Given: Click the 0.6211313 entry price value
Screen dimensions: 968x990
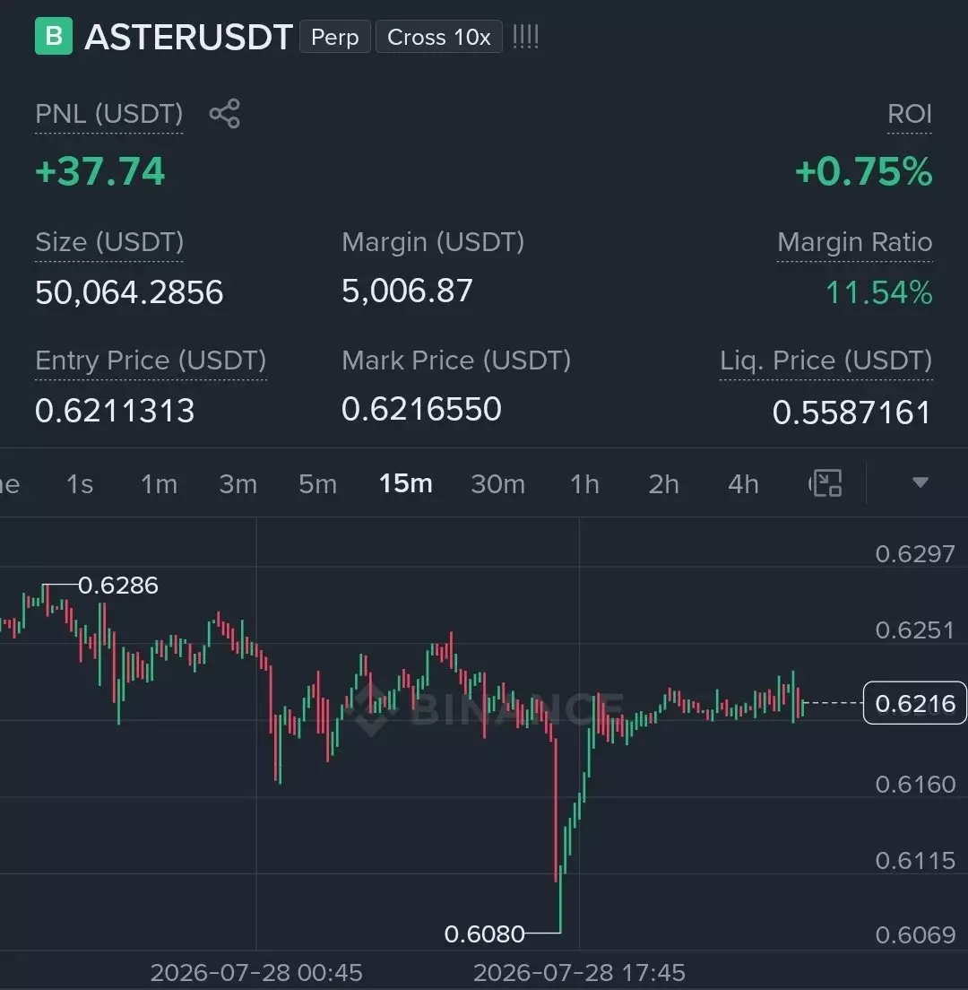Looking at the screenshot, I should point(115,411).
